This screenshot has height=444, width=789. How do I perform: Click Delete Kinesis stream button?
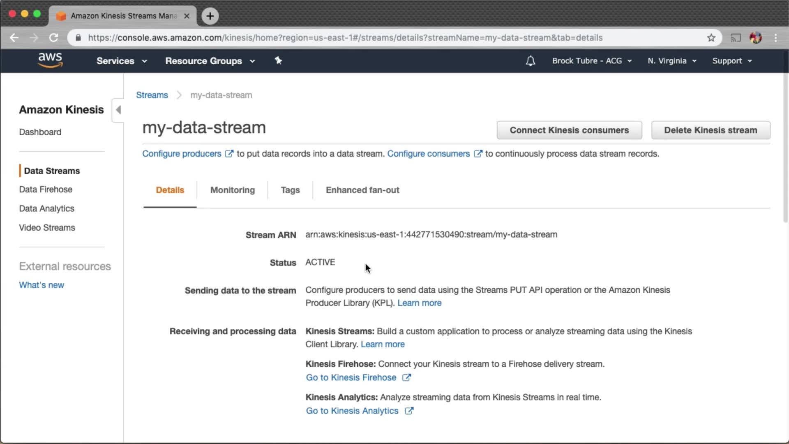click(710, 130)
